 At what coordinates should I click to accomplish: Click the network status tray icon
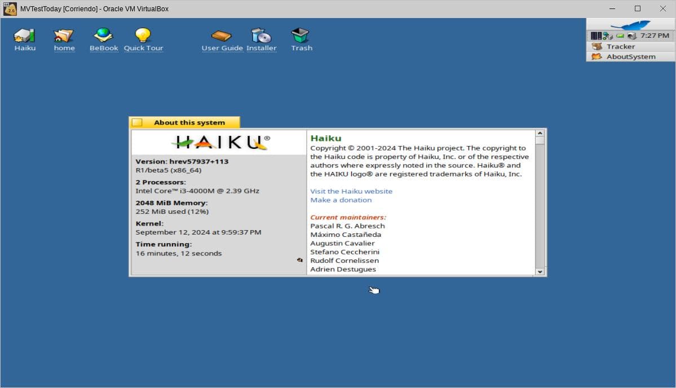pyautogui.click(x=608, y=36)
